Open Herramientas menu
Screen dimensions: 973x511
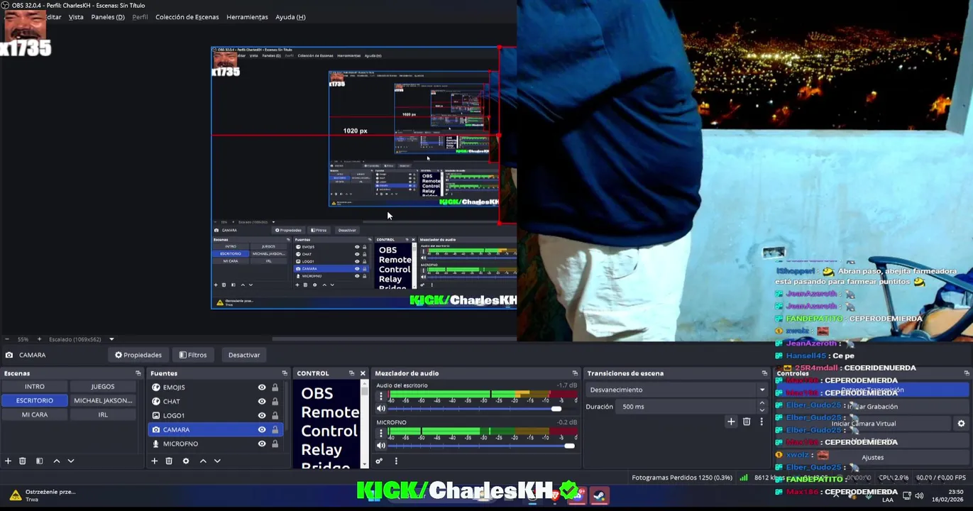click(247, 17)
